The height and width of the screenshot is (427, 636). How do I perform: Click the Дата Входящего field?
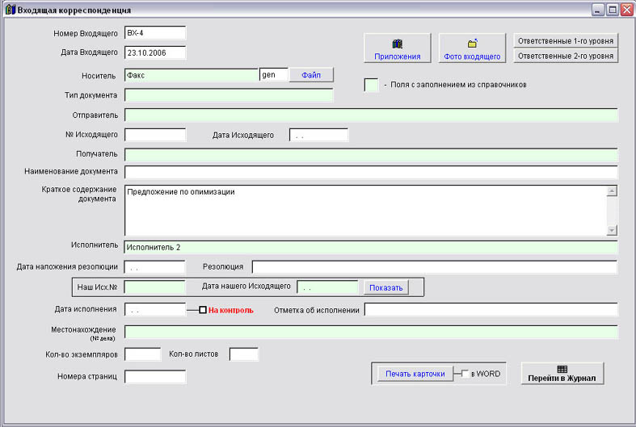pyautogui.click(x=155, y=52)
